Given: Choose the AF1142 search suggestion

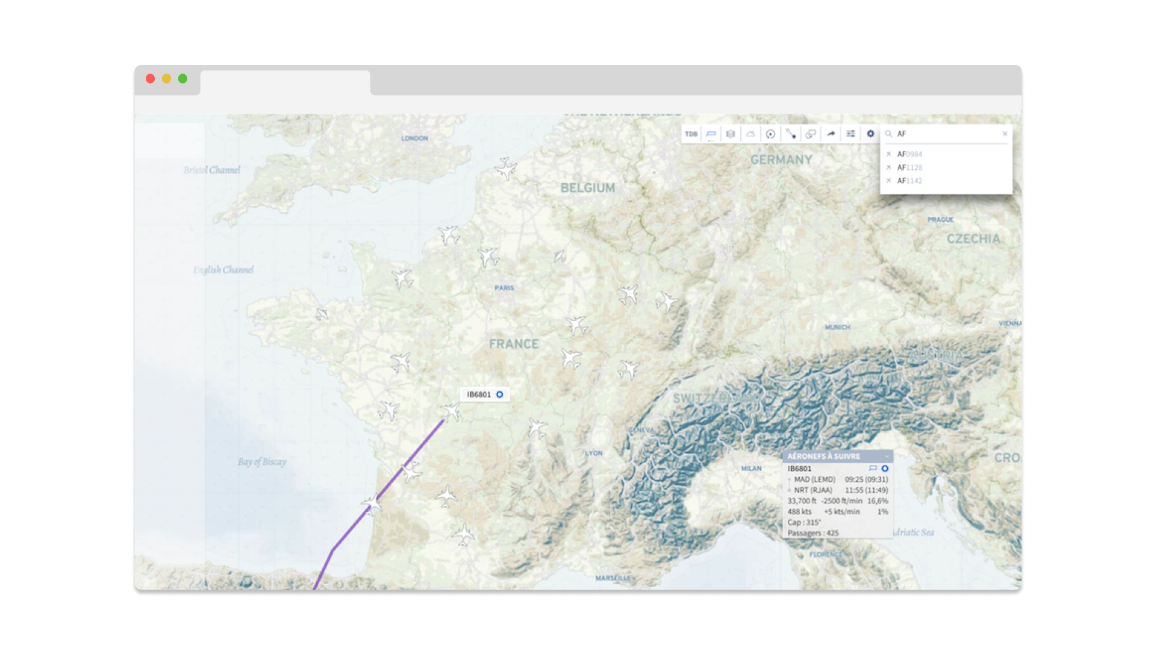Looking at the screenshot, I should tap(909, 181).
